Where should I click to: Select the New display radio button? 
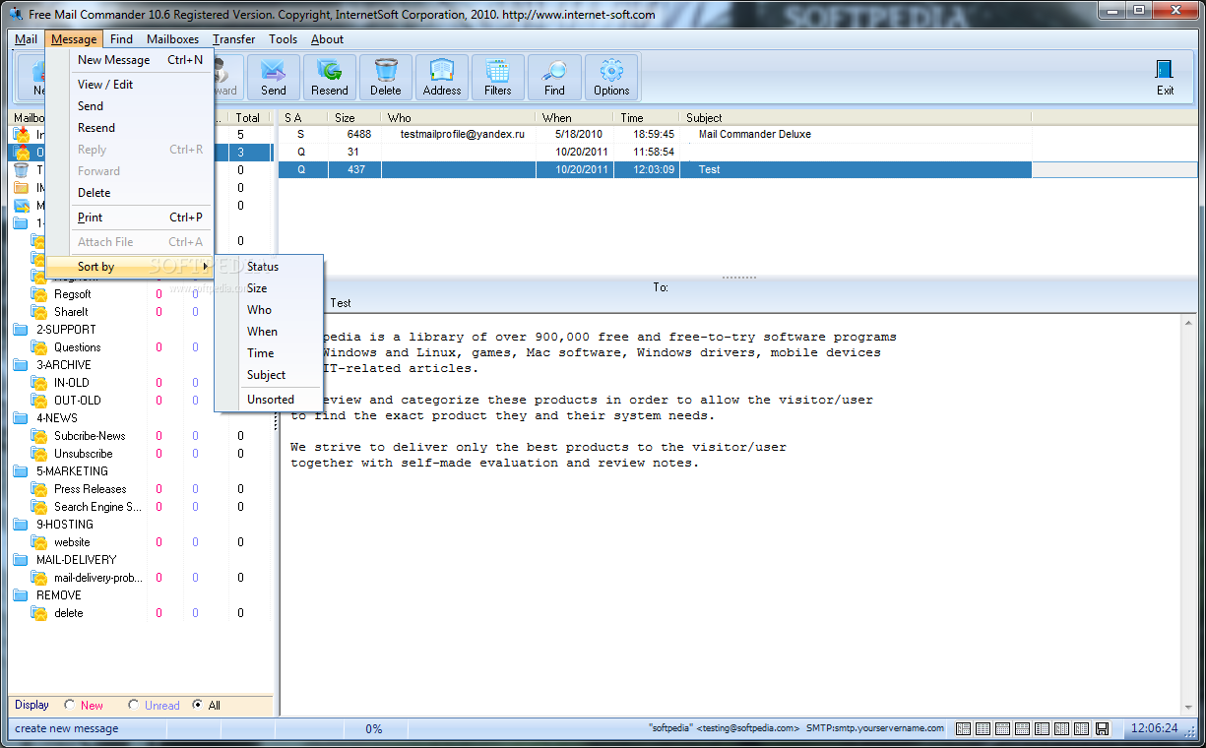pos(69,705)
